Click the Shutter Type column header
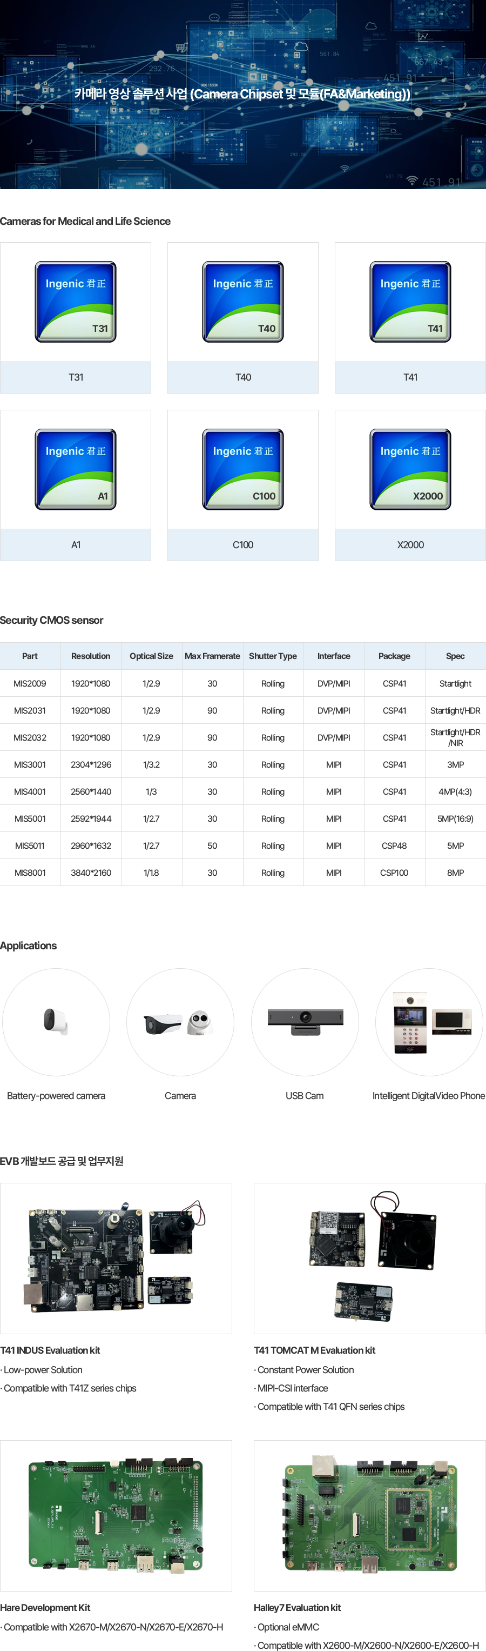The width and height of the screenshot is (486, 1651). click(273, 656)
